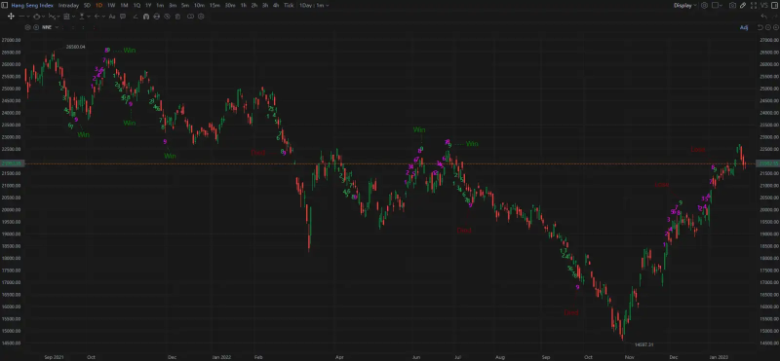Select the arrow annotation tool
This screenshot has height=361, width=780.
click(x=97, y=17)
